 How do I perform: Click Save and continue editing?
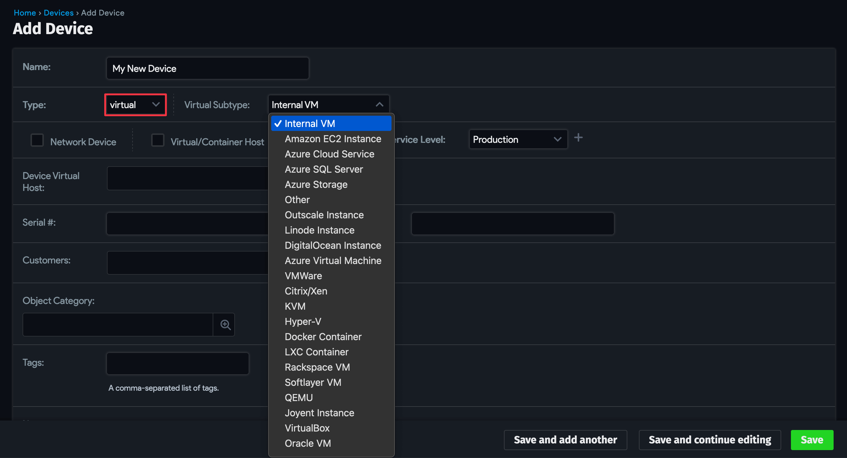[709, 440]
